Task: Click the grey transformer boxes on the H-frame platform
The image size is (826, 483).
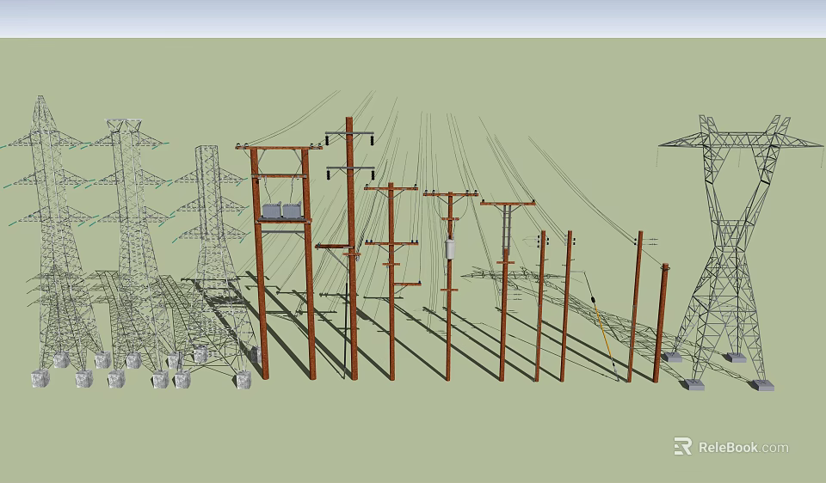Action: pyautogui.click(x=282, y=211)
